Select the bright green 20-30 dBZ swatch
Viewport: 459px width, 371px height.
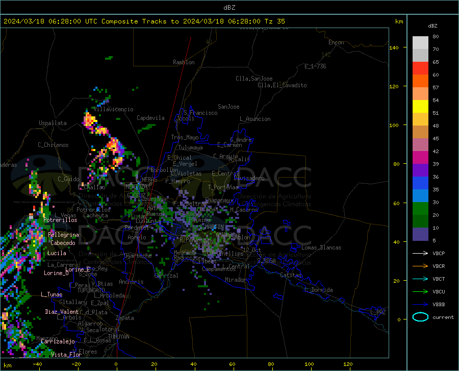(x=420, y=209)
